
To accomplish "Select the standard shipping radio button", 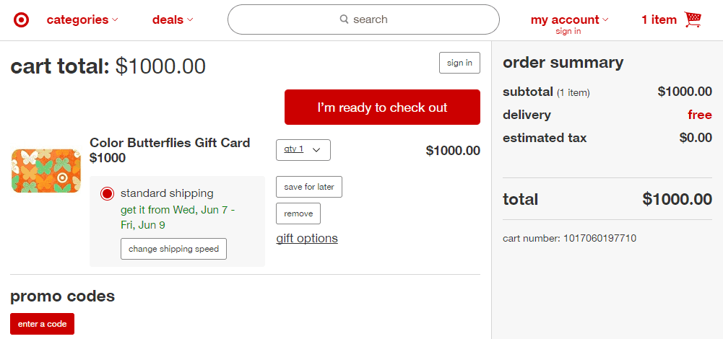I will 108,193.
